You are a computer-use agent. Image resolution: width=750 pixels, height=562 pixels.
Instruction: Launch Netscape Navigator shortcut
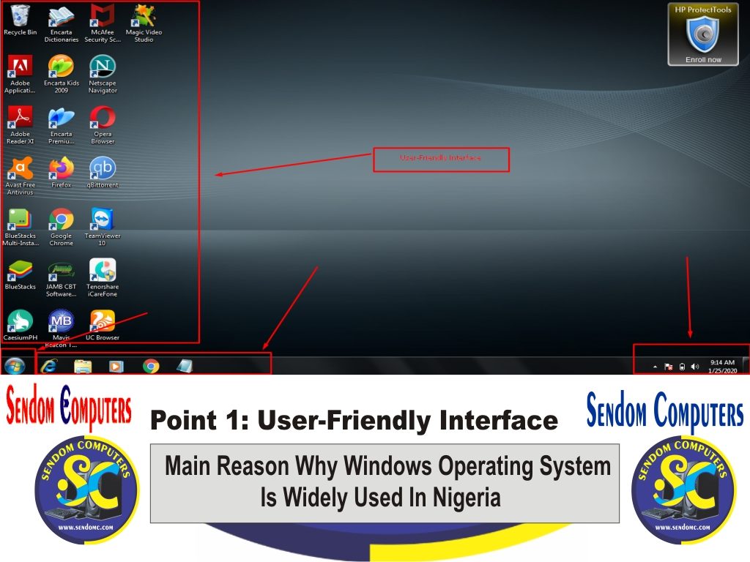point(103,74)
